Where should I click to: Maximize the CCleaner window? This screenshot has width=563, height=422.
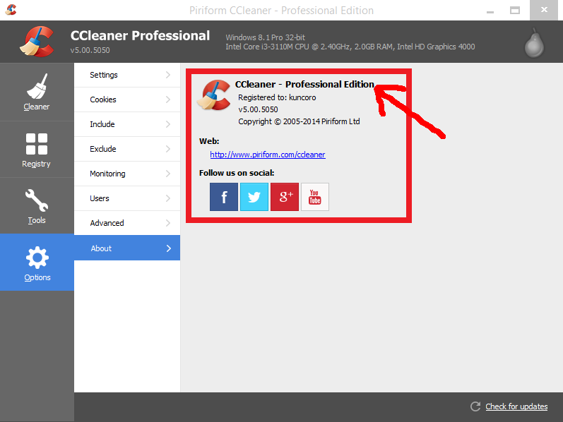[x=515, y=11]
